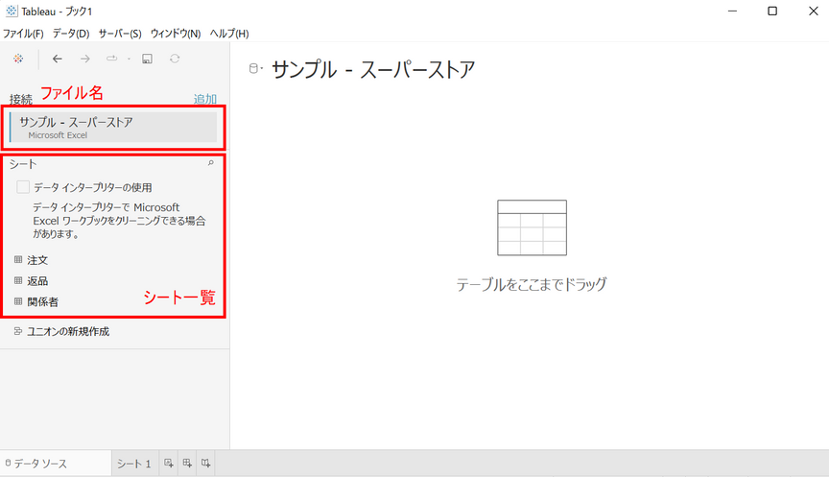
Task: Open サーバー(S) menu
Action: click(x=120, y=34)
